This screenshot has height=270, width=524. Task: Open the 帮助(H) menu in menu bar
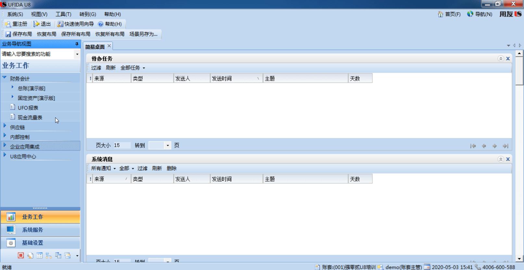tap(112, 14)
